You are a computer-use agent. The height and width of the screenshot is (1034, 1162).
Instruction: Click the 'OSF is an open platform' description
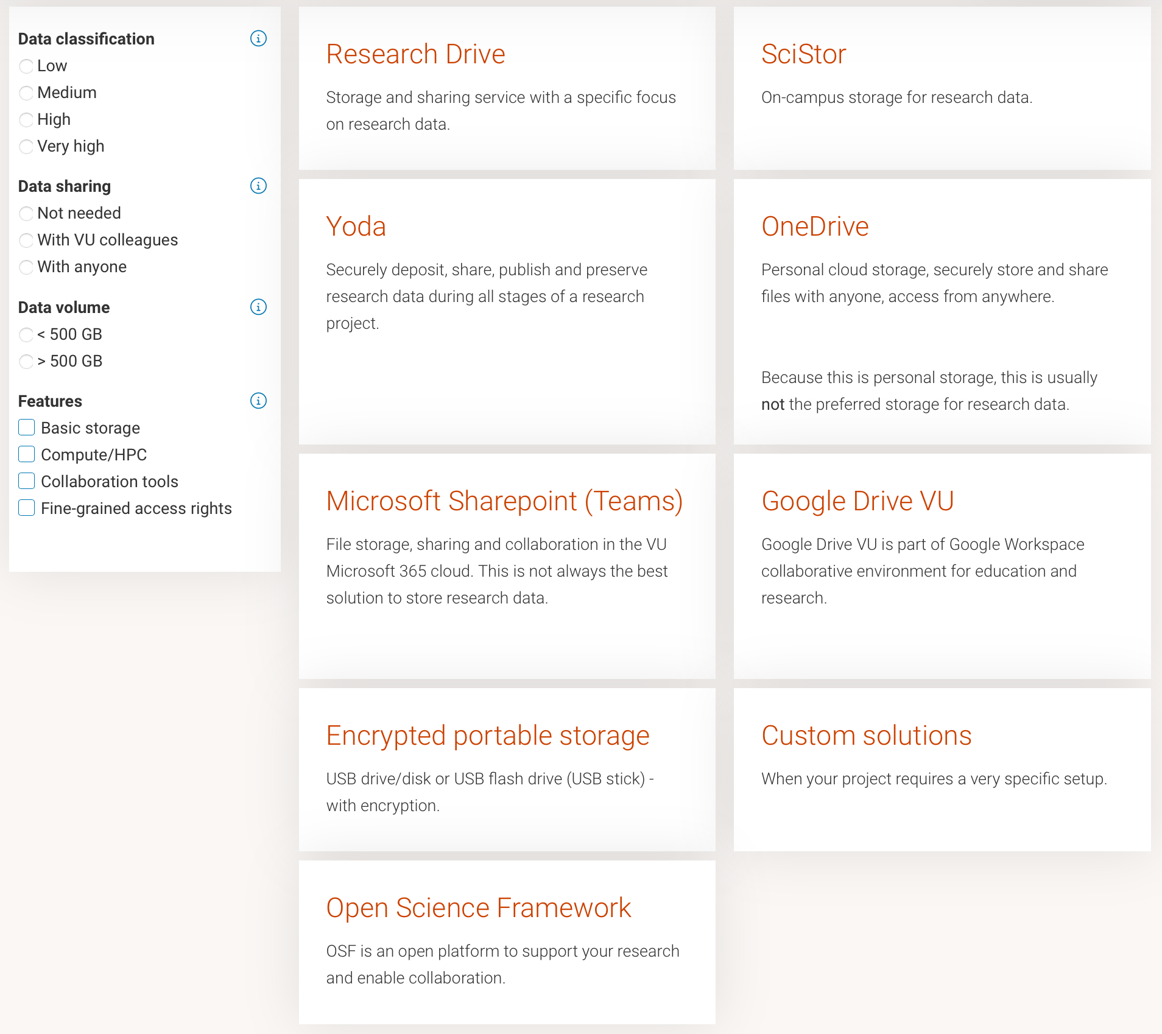[x=502, y=965]
